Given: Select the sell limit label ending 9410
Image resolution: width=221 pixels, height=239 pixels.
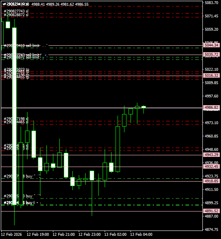Looking at the screenshot, I should 21,45.
